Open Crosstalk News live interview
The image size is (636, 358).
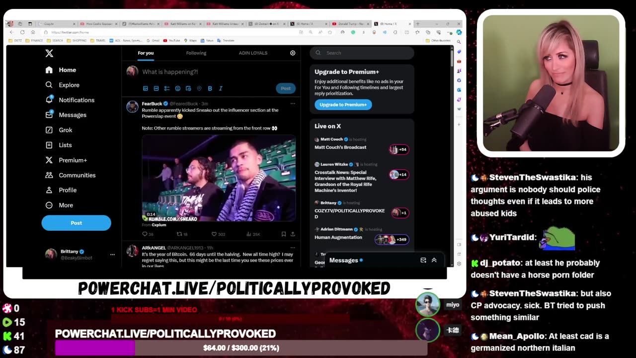point(345,181)
